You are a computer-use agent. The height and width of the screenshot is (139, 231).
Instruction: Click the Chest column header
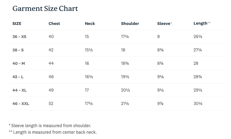click(x=54, y=24)
